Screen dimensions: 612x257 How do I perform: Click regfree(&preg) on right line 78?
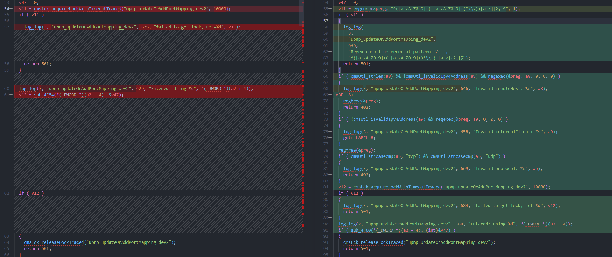pyautogui.click(x=356, y=150)
